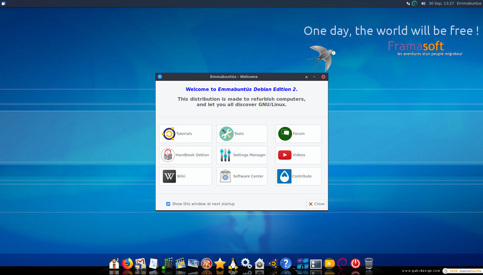Untick 'Show this window at next startup'

(168, 204)
